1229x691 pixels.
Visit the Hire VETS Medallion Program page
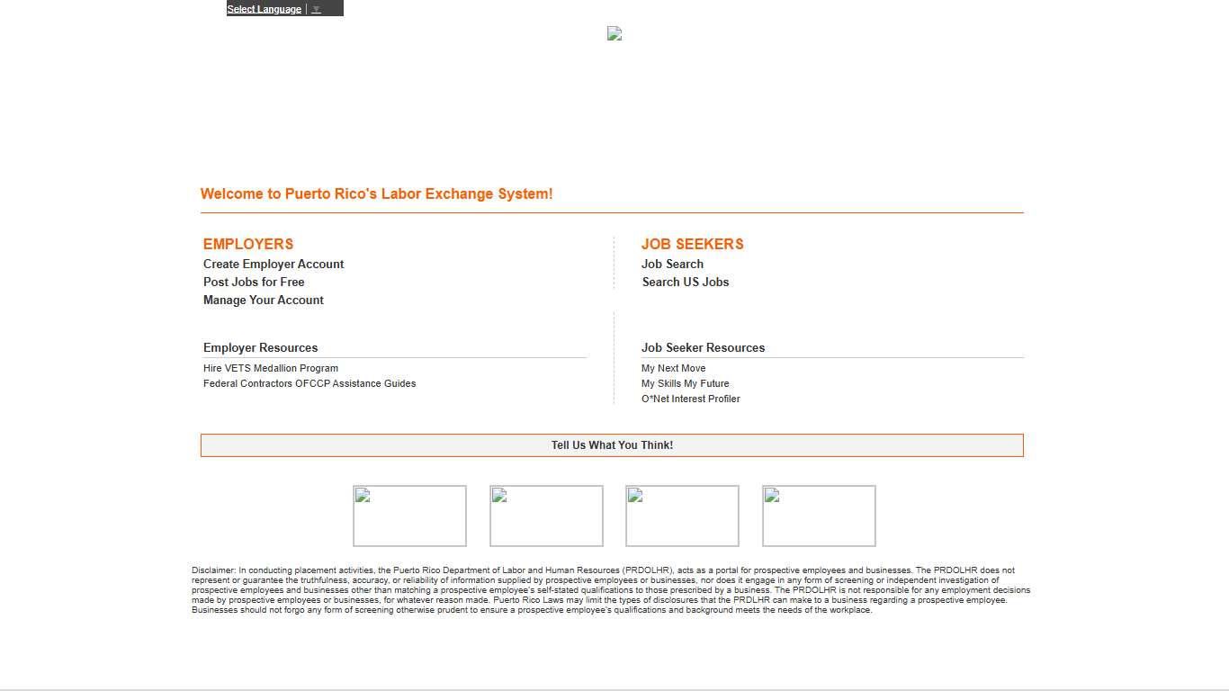click(x=271, y=368)
